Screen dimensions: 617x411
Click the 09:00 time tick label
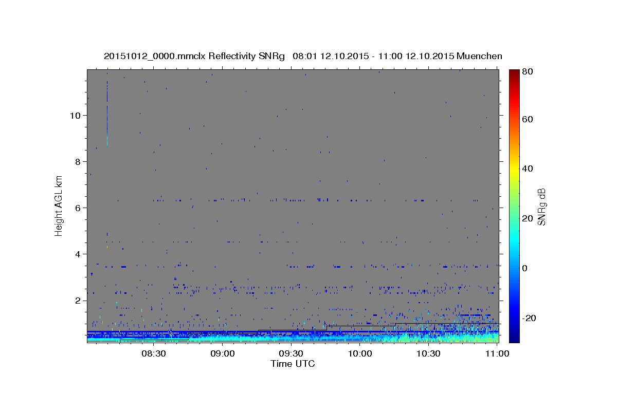coord(223,353)
